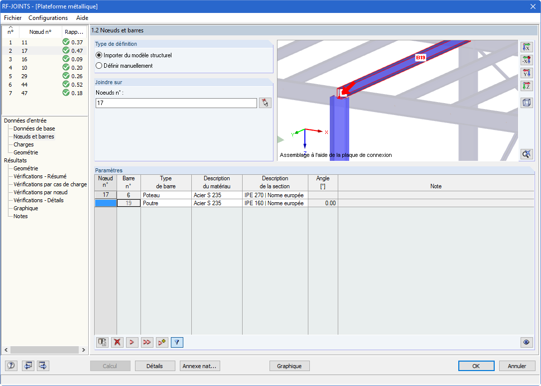
Task: Select Graphique tree item
Action: [25, 208]
